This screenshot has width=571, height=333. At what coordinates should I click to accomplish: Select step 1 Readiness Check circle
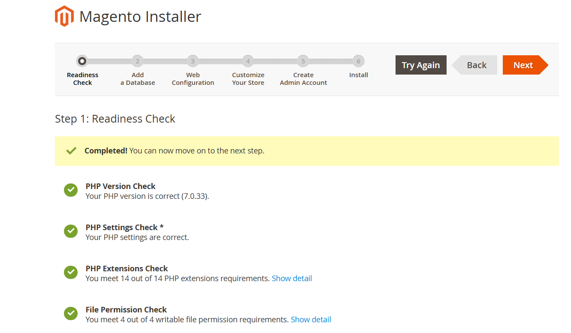82,61
